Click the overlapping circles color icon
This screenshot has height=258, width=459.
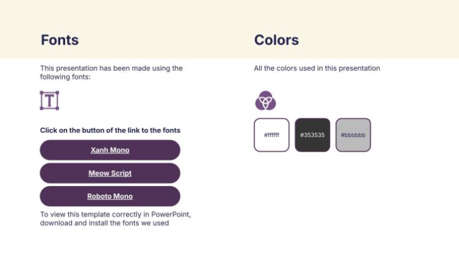click(x=265, y=100)
